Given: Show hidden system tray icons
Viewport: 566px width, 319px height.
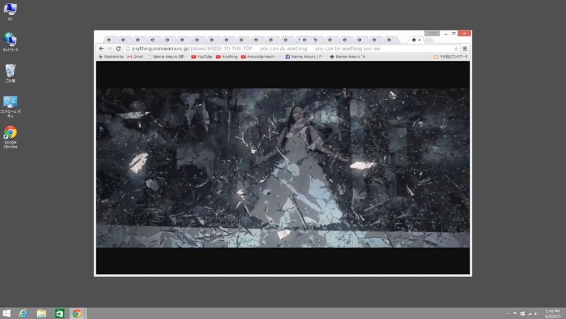Looking at the screenshot, I should click(x=507, y=313).
